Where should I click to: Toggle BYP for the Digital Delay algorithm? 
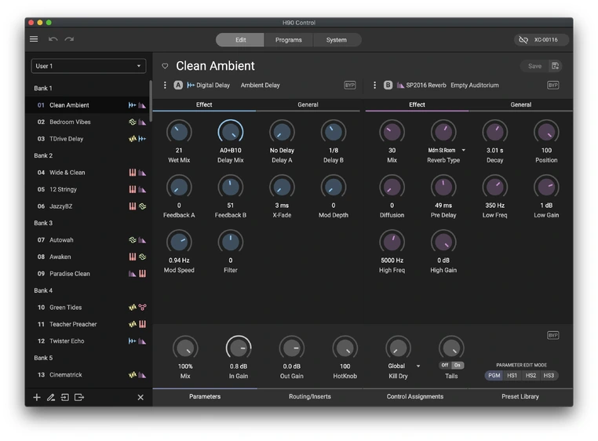click(350, 85)
